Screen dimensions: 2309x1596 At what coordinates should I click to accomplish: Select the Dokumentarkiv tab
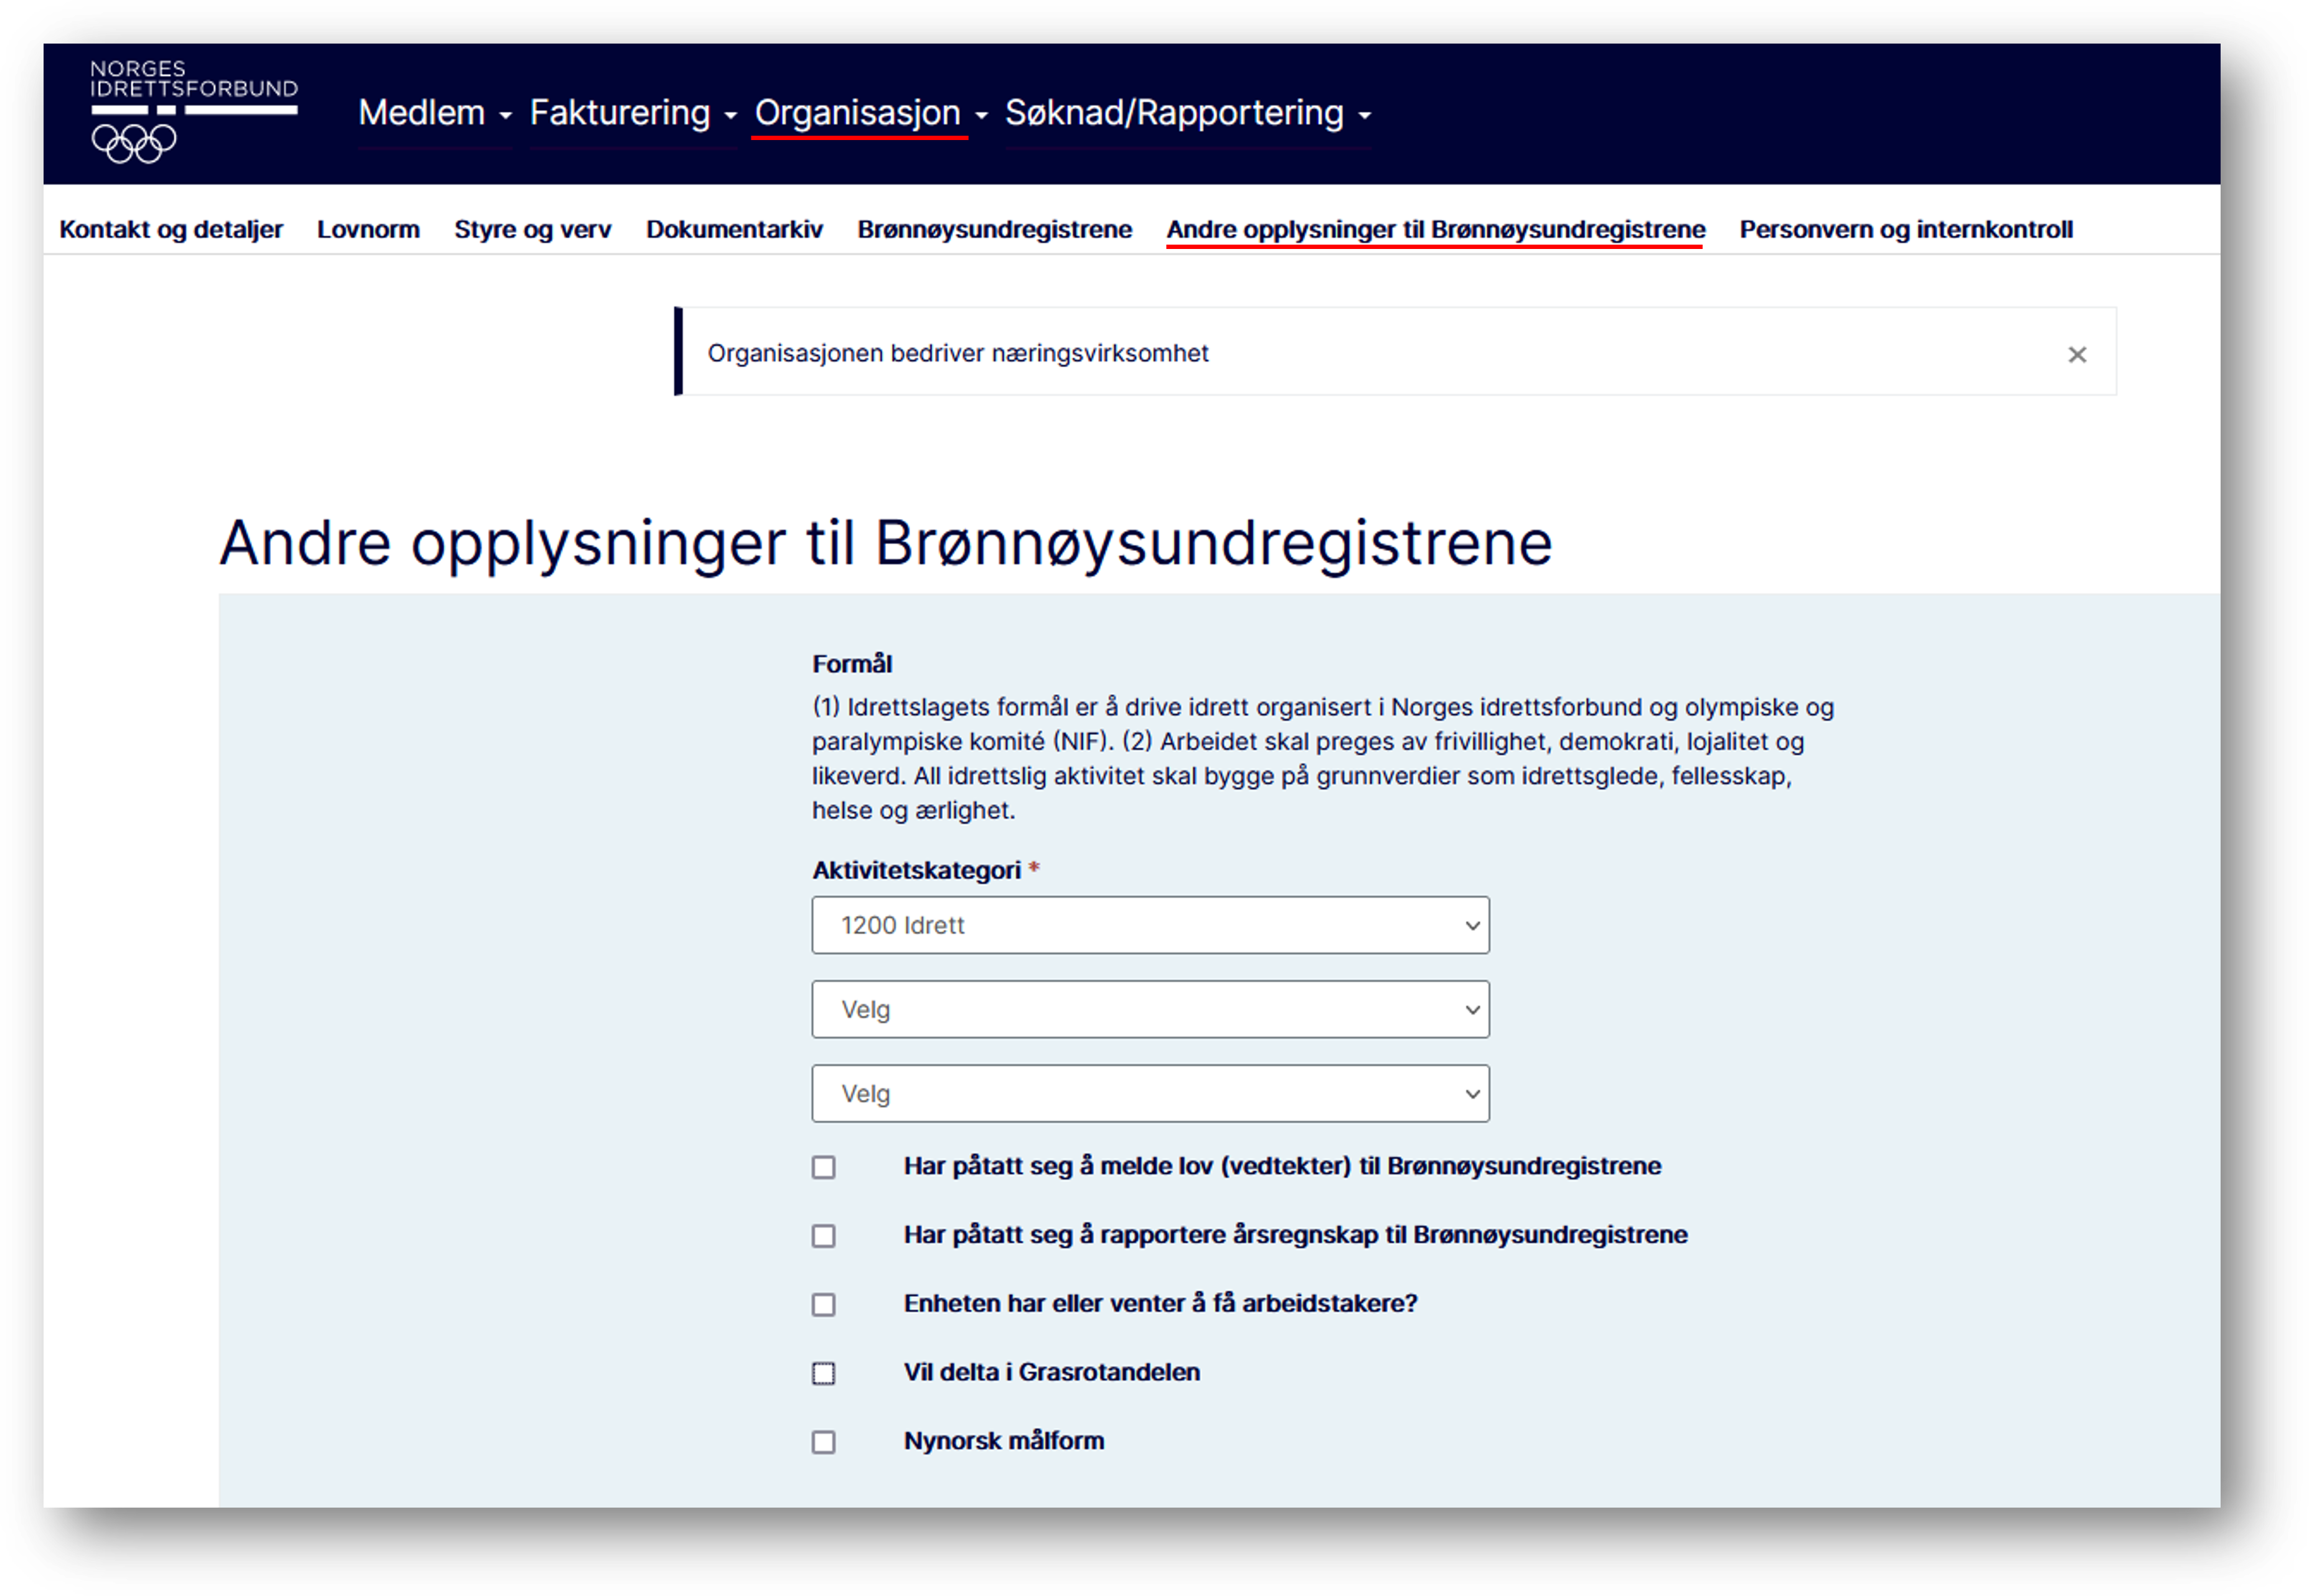[x=734, y=229]
